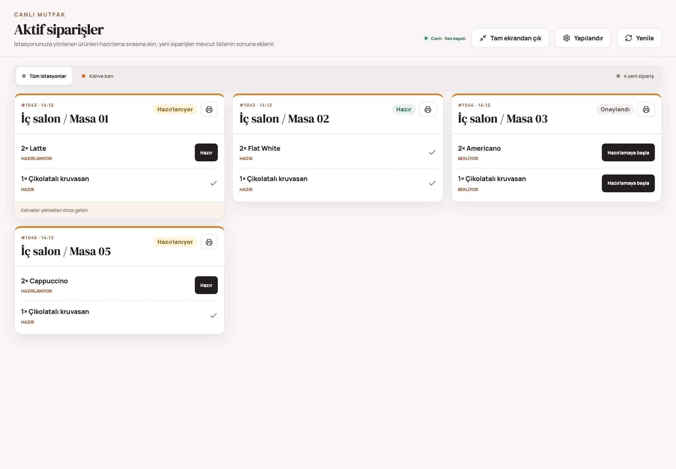Screen dimensions: 676x469
Task: Select the Tüm istasyonlar tab
Action: tap(44, 76)
